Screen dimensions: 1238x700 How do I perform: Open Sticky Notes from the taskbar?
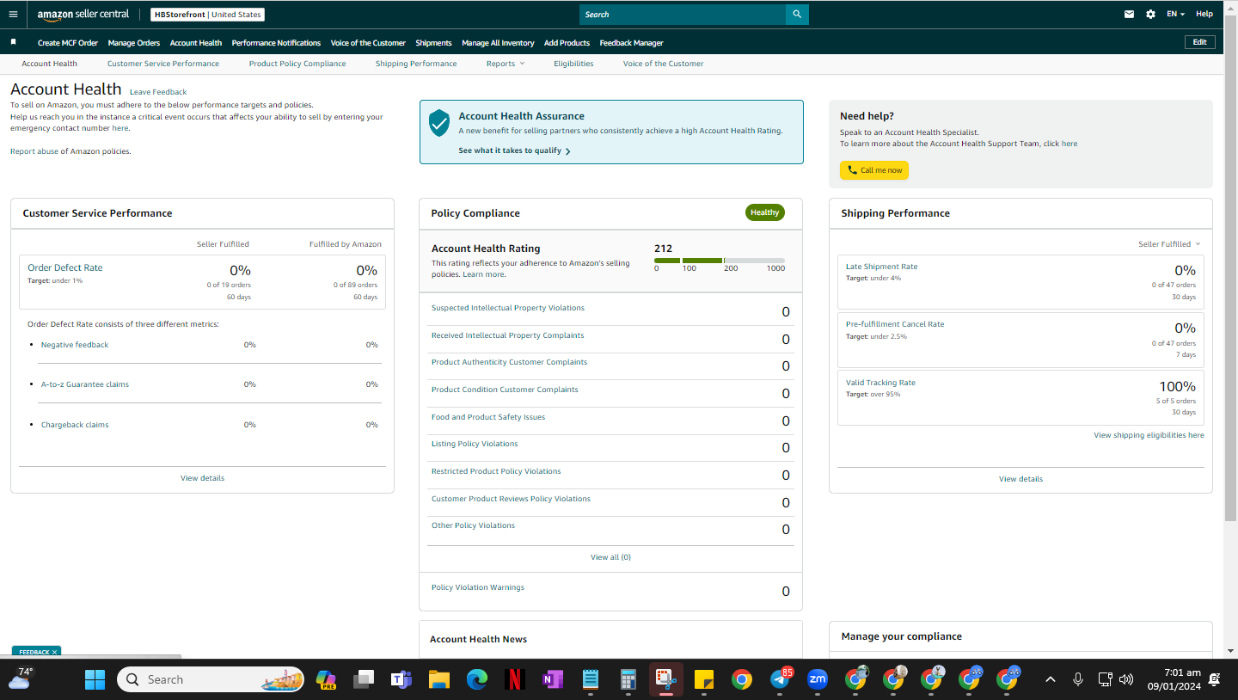coord(704,679)
